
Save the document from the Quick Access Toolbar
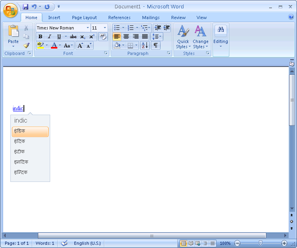point(25,7)
